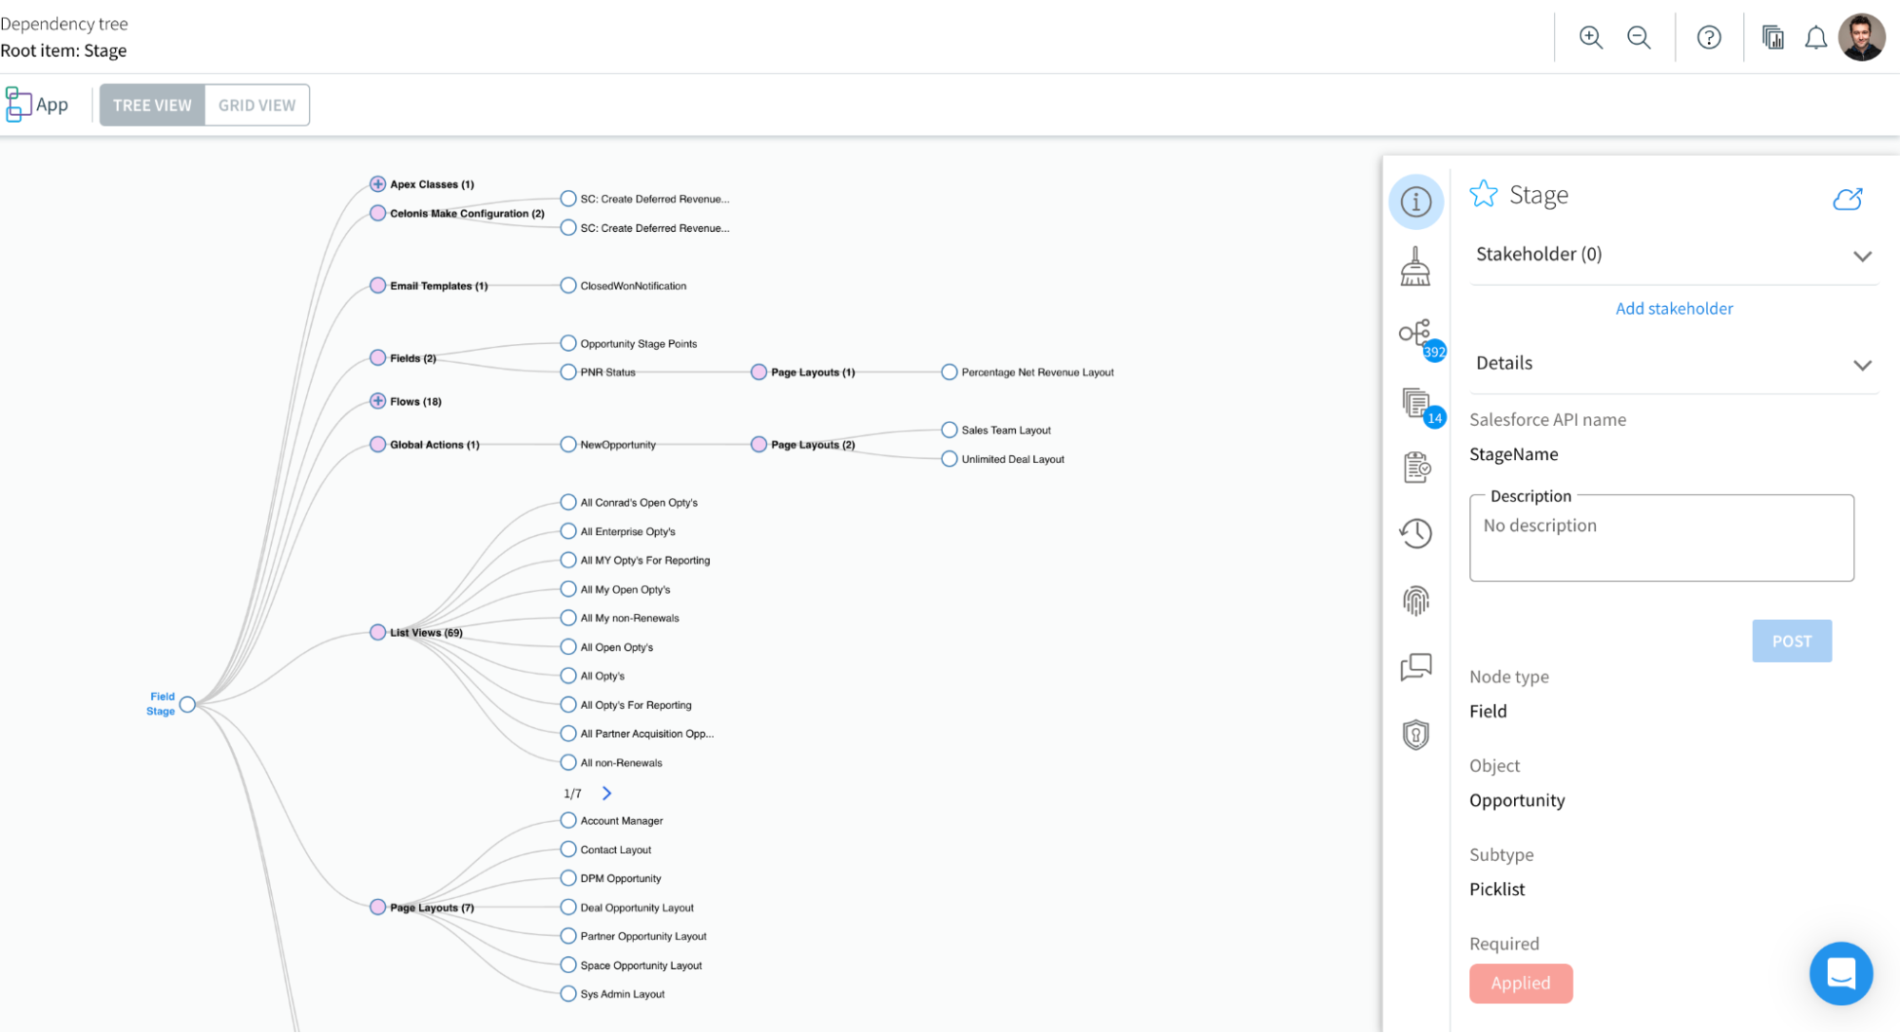The image size is (1900, 1033).
Task: Mark Stage as favorite with star icon
Action: [x=1483, y=194]
